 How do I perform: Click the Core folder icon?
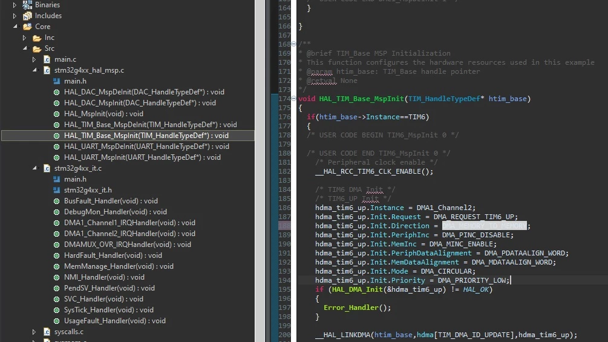tap(27, 27)
